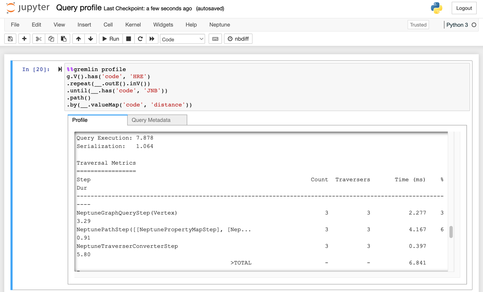
Task: Restart kernel and run all cells icon
Action: tap(152, 39)
